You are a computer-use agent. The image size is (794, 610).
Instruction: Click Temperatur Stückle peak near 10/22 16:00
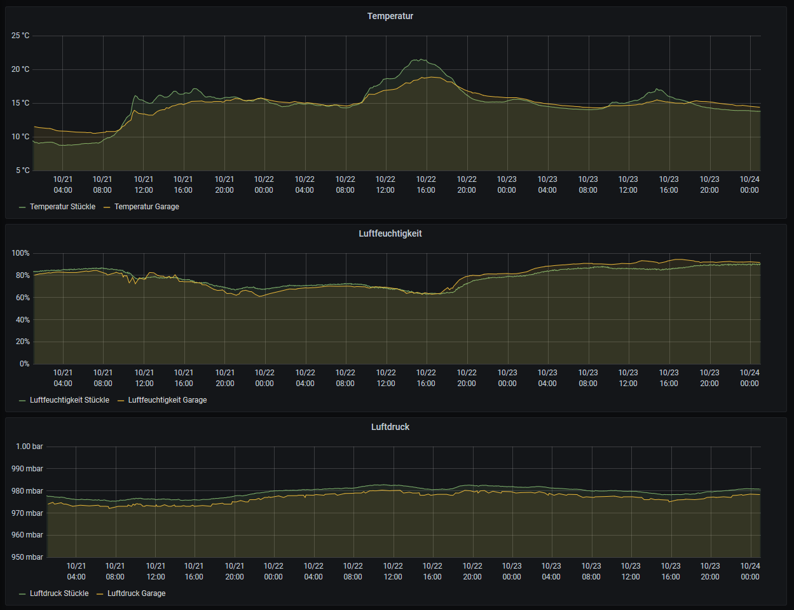(420, 60)
